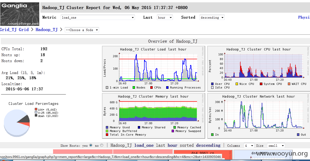Click the Idle CPU legend swatch
310x161 pixels.
coord(212,87)
